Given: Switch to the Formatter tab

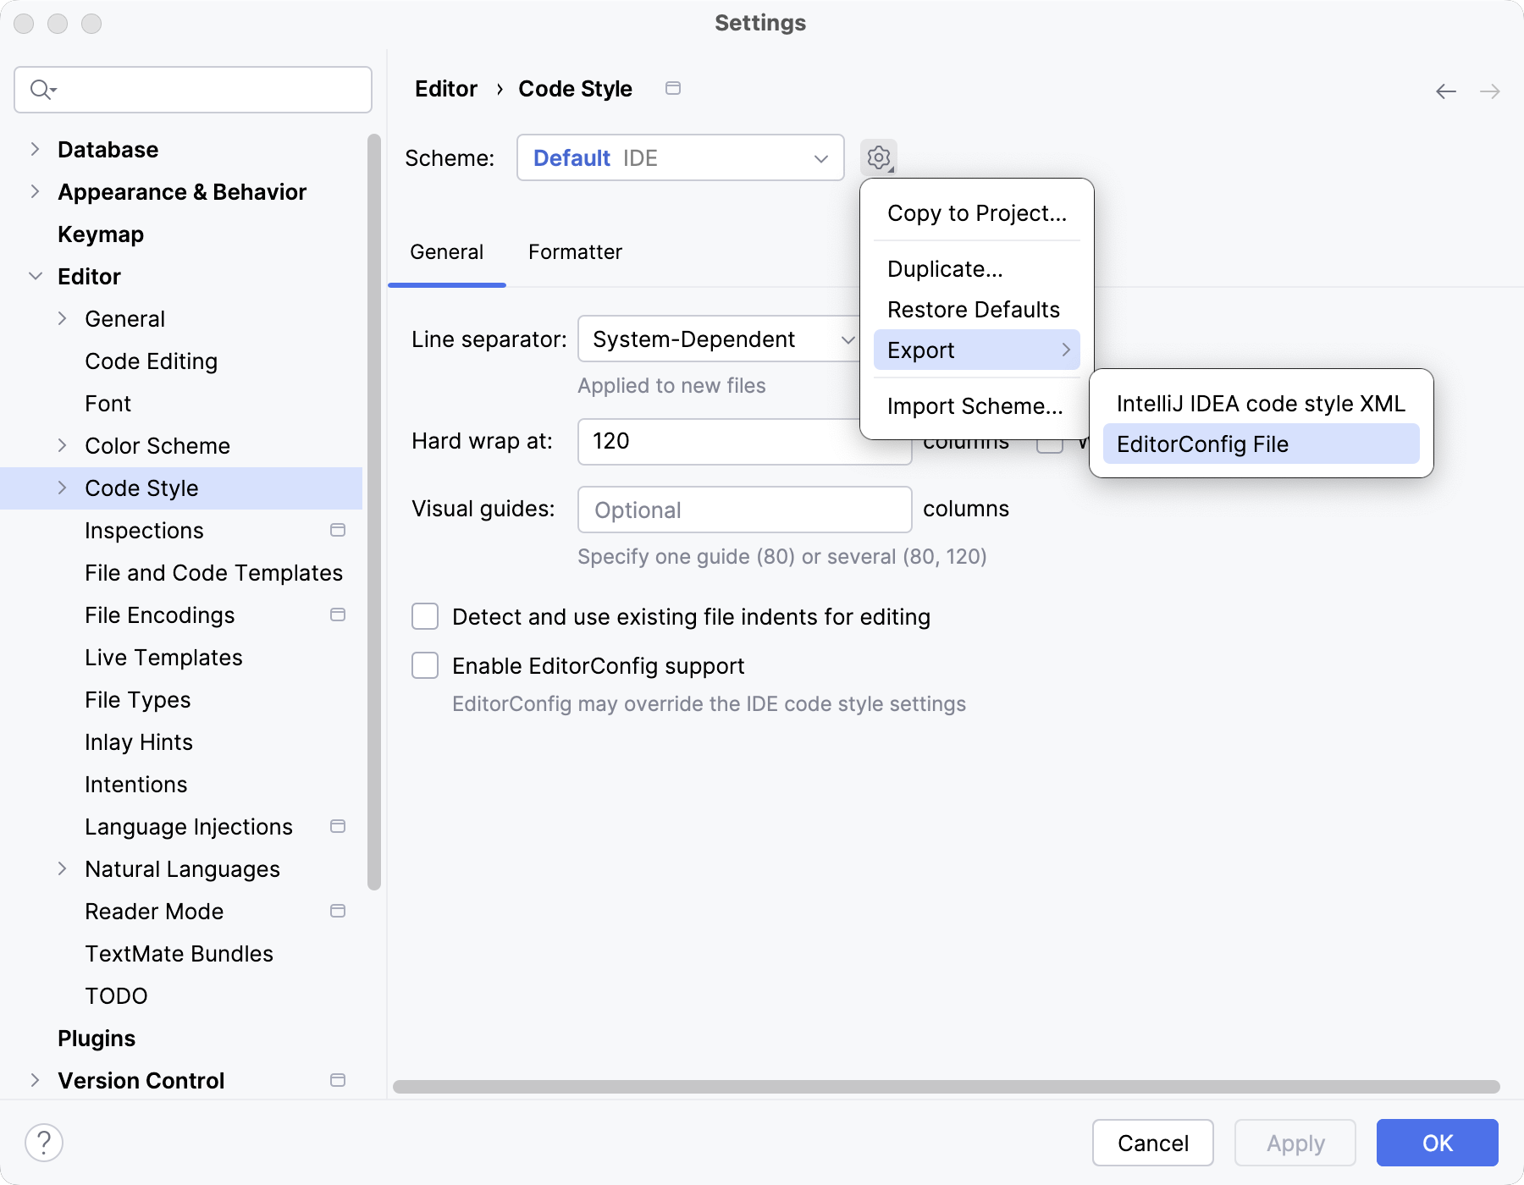Looking at the screenshot, I should tap(575, 251).
